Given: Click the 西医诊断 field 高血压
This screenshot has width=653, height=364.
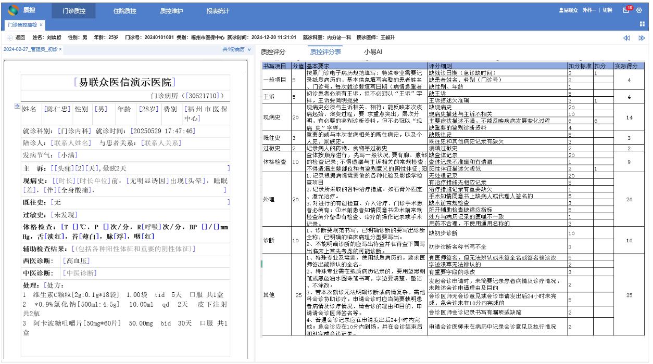Looking at the screenshot, I should pyautogui.click(x=76, y=261).
